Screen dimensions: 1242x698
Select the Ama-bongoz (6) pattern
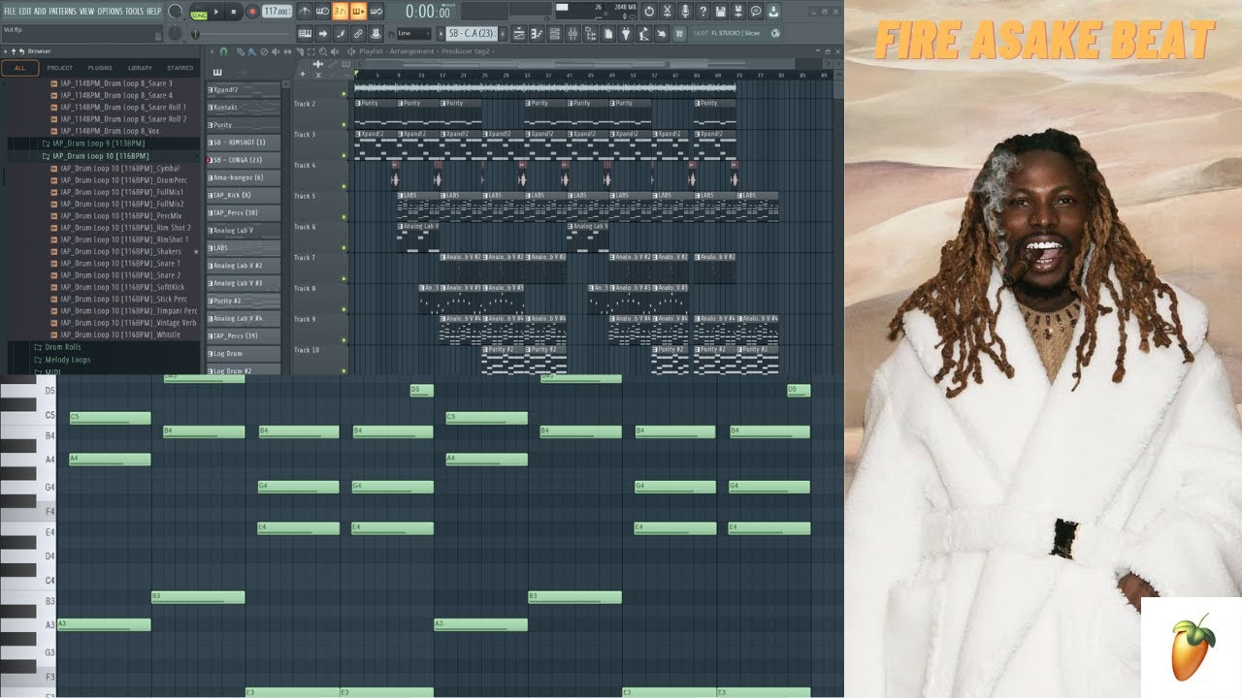point(244,177)
